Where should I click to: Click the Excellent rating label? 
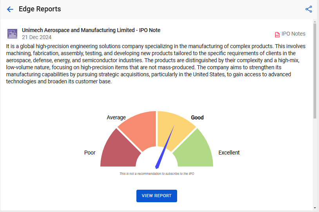tap(229, 153)
